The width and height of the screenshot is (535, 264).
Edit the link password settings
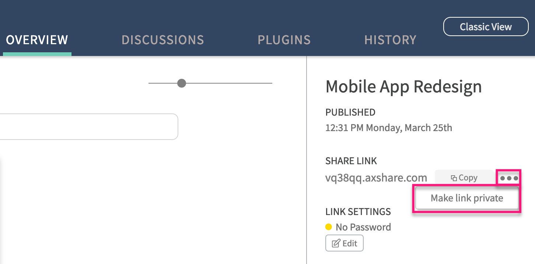tap(345, 243)
